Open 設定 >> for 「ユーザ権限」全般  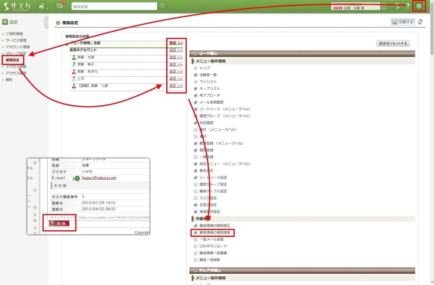(x=176, y=43)
